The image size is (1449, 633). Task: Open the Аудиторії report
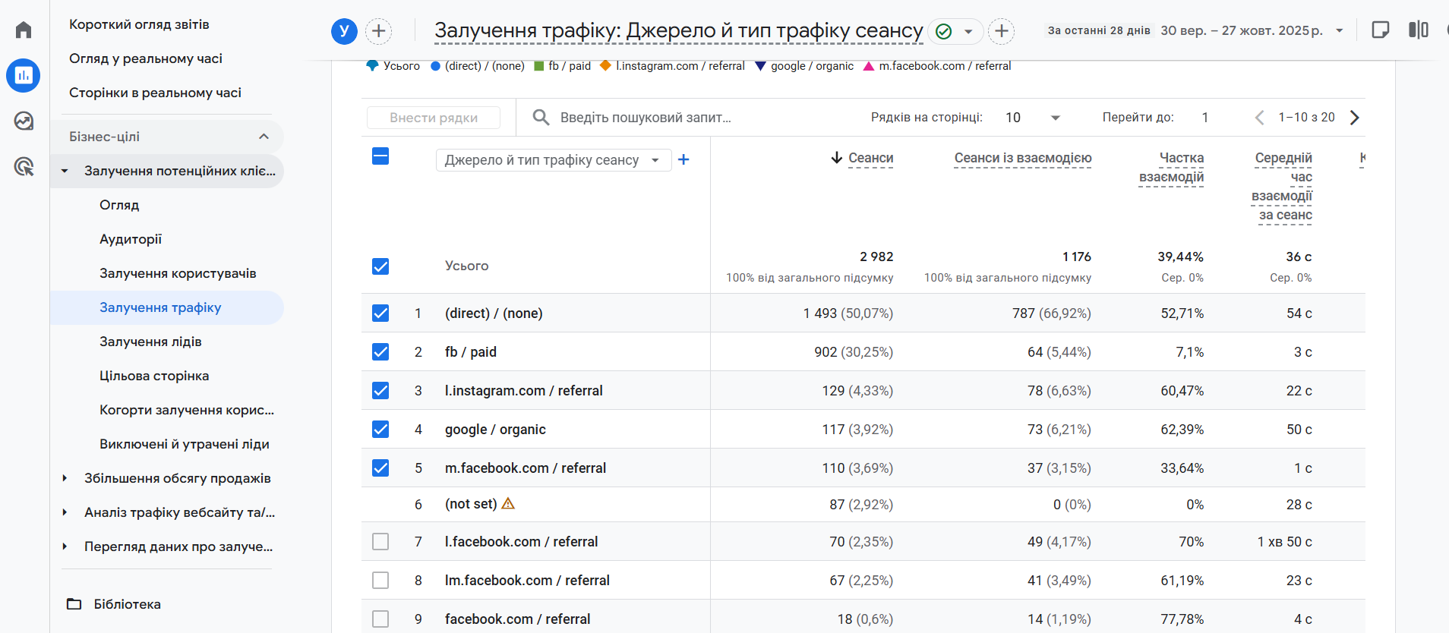(131, 239)
